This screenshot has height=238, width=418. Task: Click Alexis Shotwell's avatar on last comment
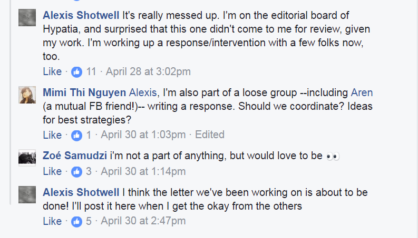click(x=27, y=194)
